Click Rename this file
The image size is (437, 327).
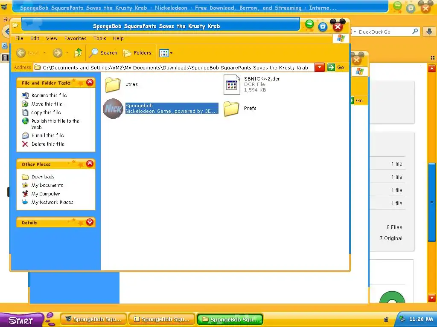tap(49, 95)
